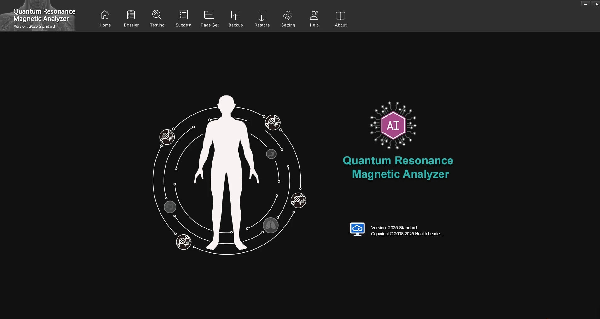Click the lungs organ icon

271,225
